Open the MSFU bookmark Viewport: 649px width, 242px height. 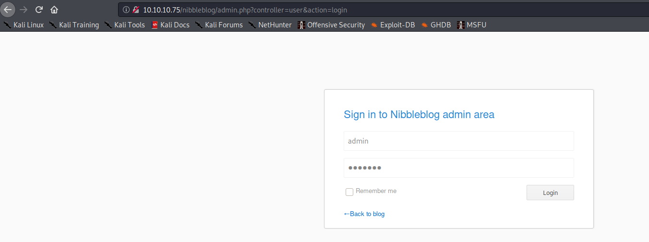[x=471, y=25]
